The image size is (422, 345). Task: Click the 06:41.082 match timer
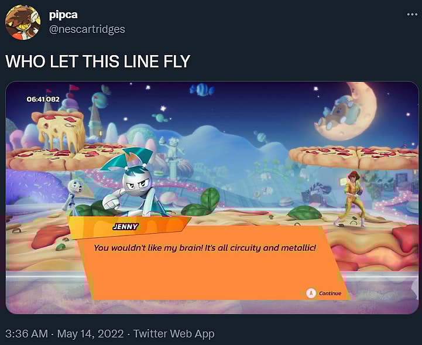coord(43,99)
